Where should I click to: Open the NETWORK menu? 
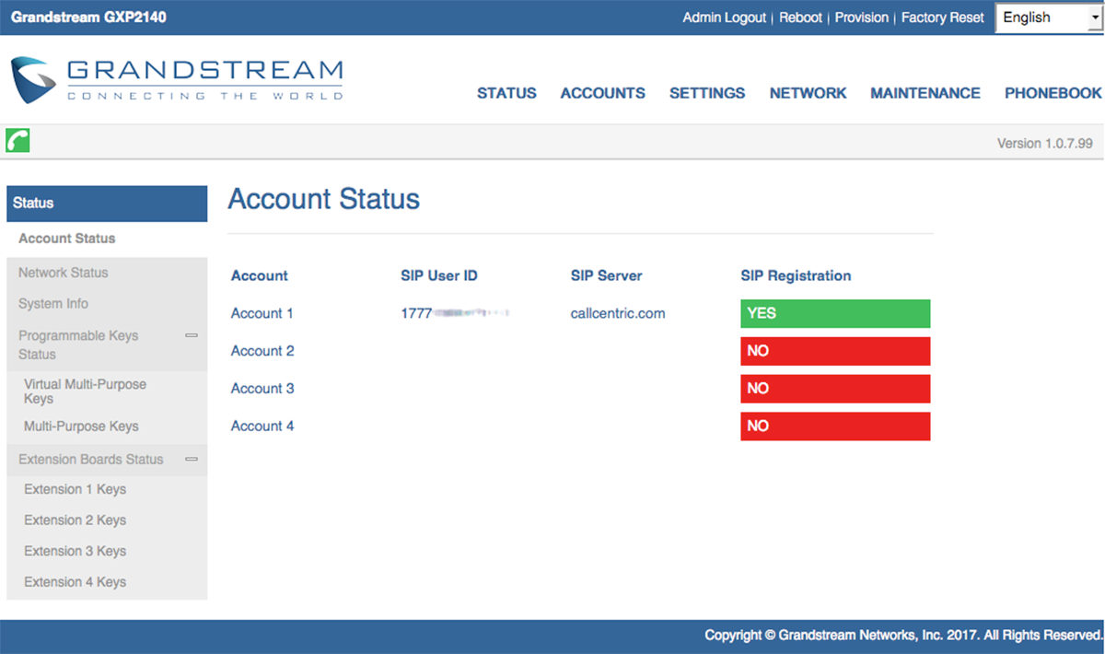pos(808,93)
